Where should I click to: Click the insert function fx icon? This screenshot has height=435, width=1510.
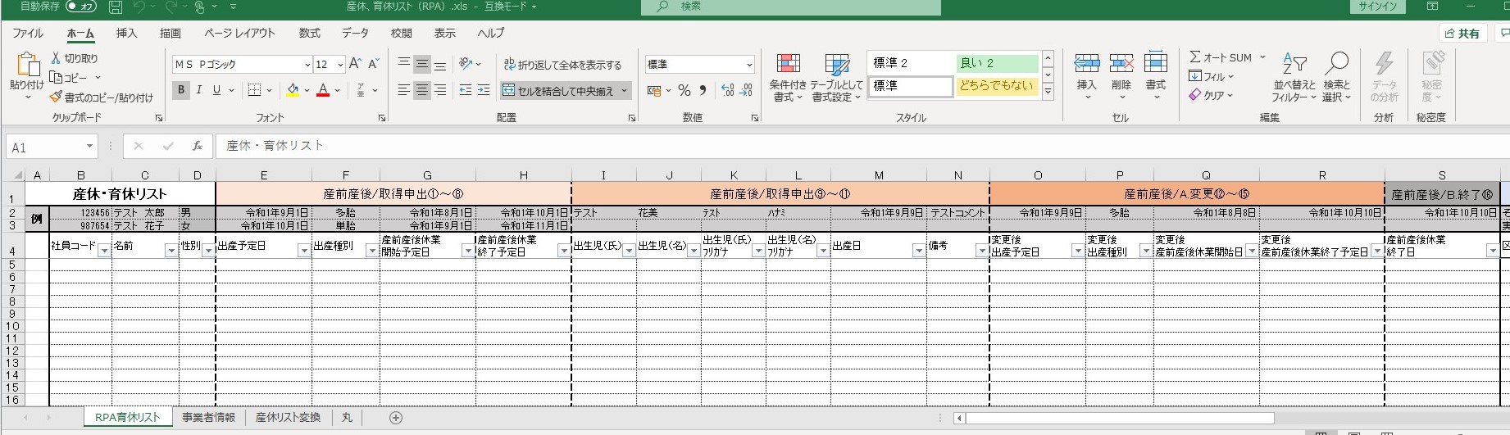[197, 146]
